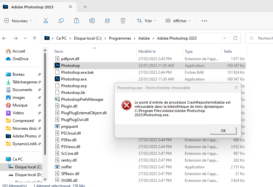Viewport: 273px width, 187px height.
Task: Open OneDrive in the sidebar
Action: click(x=17, y=59)
